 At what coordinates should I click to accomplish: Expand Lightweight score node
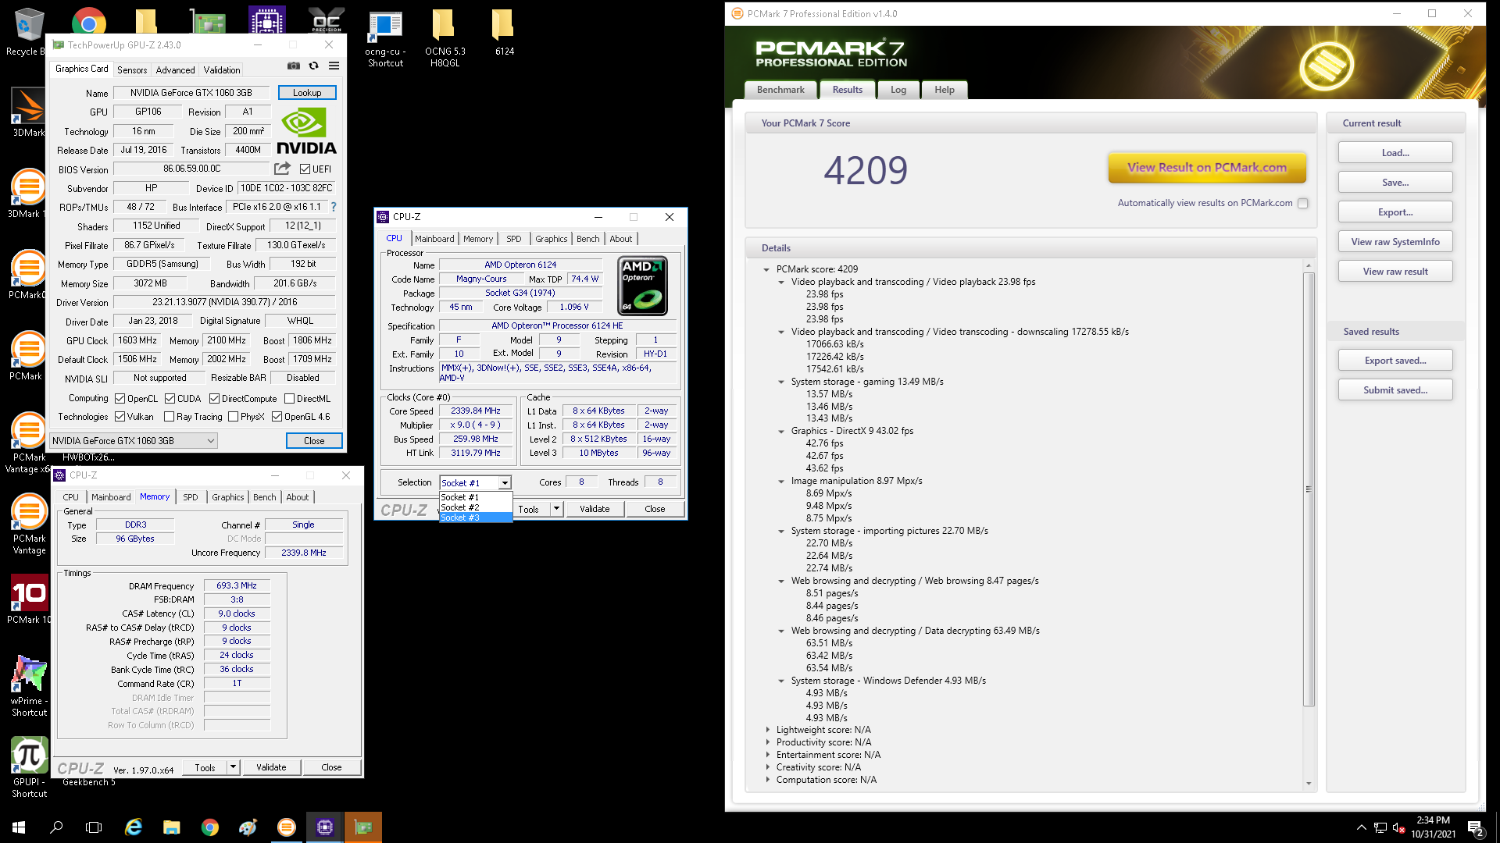[767, 731]
